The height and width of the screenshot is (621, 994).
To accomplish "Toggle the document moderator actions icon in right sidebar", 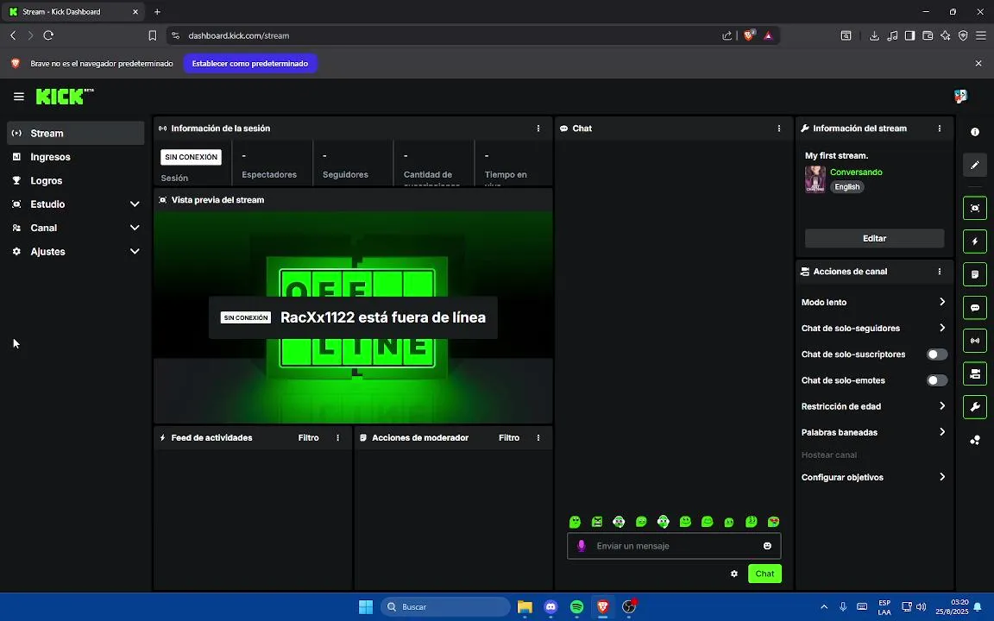I will click(x=975, y=274).
